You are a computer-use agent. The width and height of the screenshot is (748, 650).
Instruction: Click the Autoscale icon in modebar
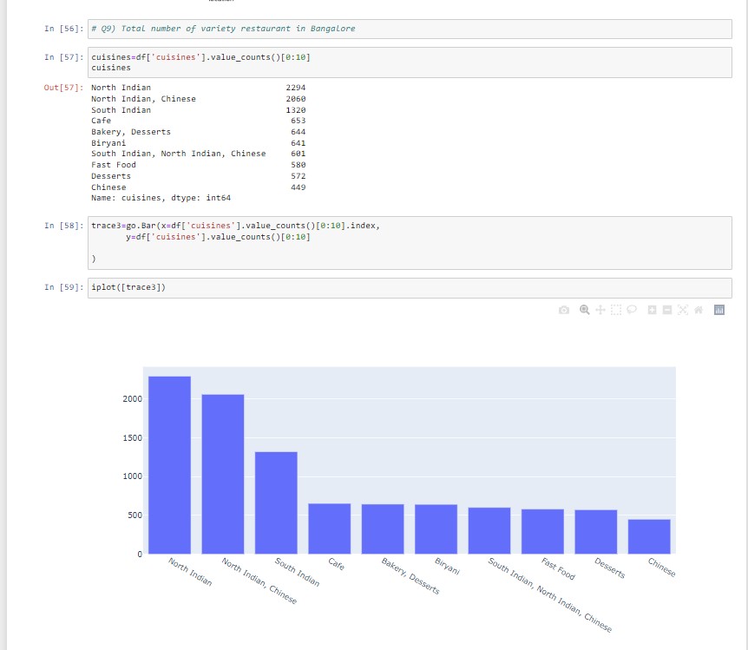(x=683, y=310)
